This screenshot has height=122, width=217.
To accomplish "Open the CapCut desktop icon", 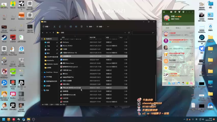I will click(x=13, y=106).
